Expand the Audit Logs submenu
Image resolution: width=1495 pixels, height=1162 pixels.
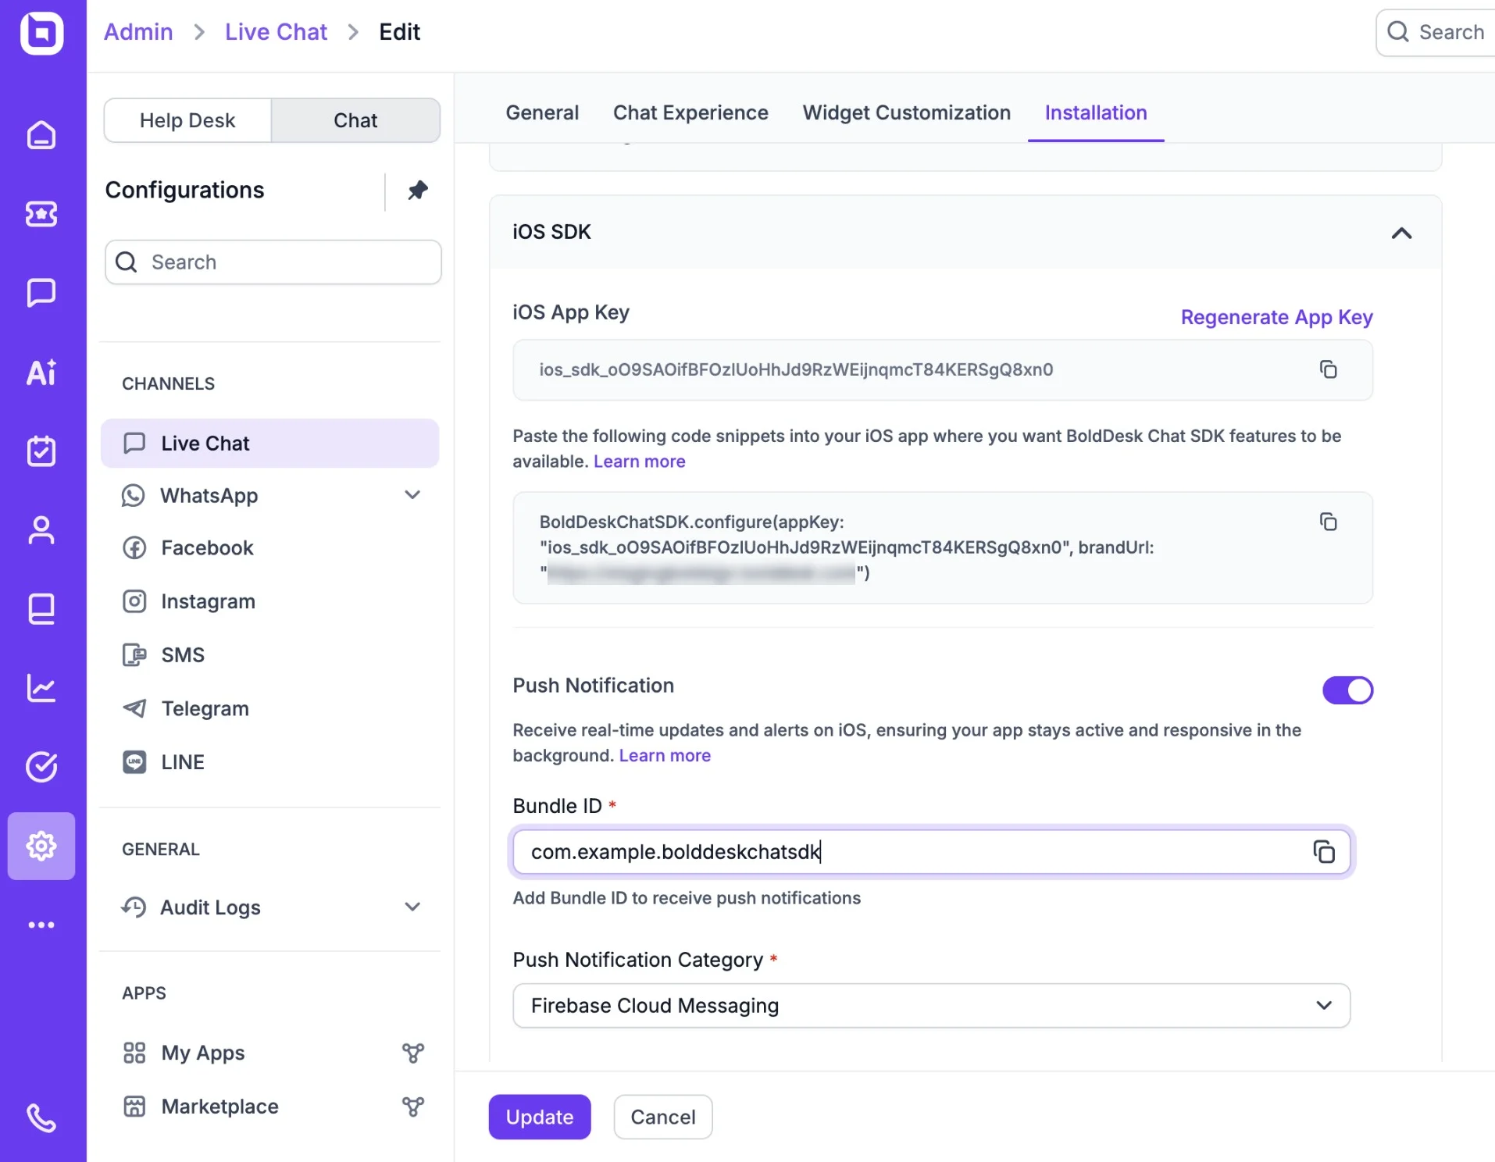(412, 907)
